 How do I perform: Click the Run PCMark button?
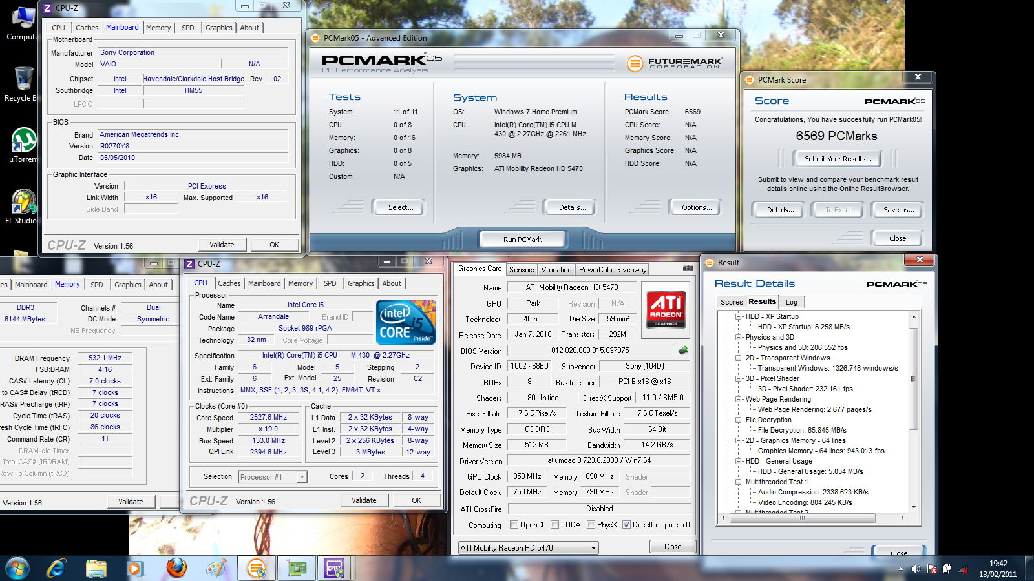pyautogui.click(x=522, y=240)
